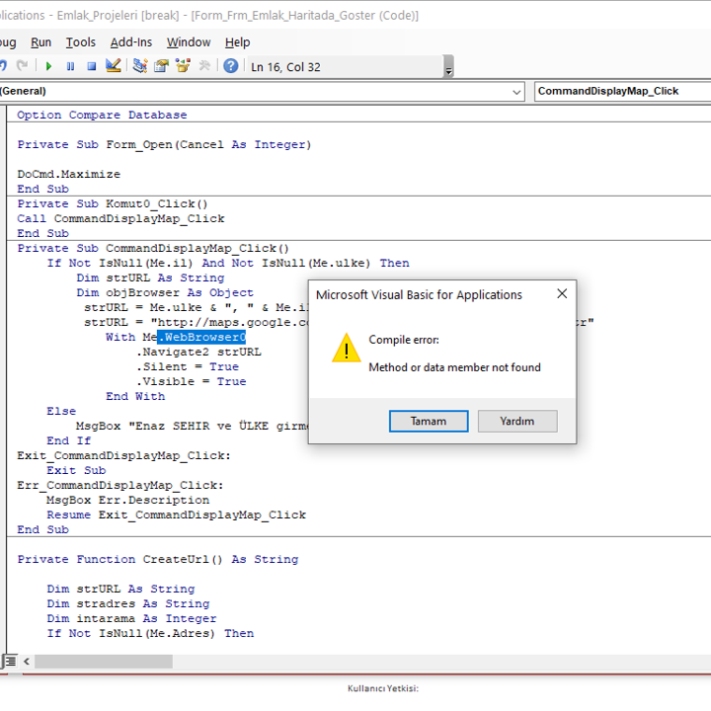Screen dimensions: 711x711
Task: Click the horizontal scrollbar left arrow
Action: (x=25, y=661)
